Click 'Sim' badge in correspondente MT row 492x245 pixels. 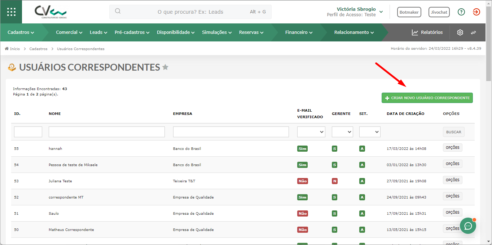[302, 197]
